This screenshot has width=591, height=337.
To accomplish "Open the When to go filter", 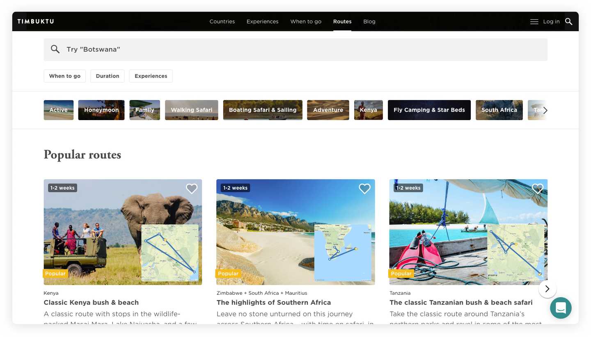I will click(x=65, y=76).
